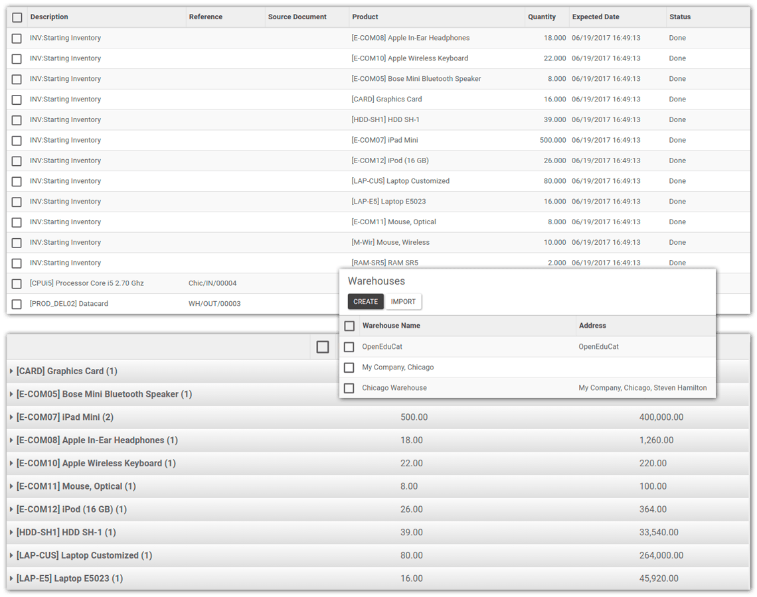Select all grouped products in lower list
The height and width of the screenshot is (597, 757).
pos(322,346)
